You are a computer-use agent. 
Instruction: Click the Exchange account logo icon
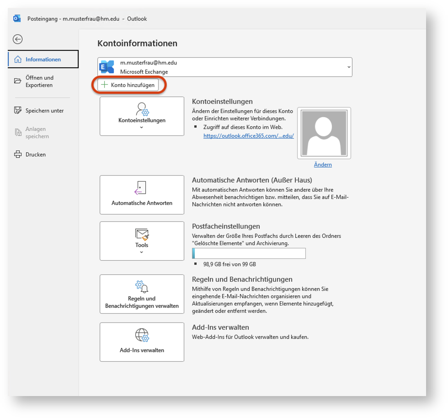point(107,67)
